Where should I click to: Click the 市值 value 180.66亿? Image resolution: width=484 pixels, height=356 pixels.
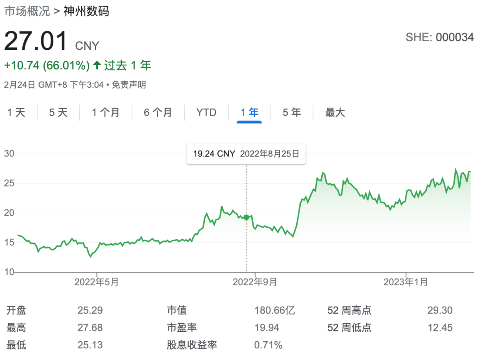pyautogui.click(x=274, y=310)
